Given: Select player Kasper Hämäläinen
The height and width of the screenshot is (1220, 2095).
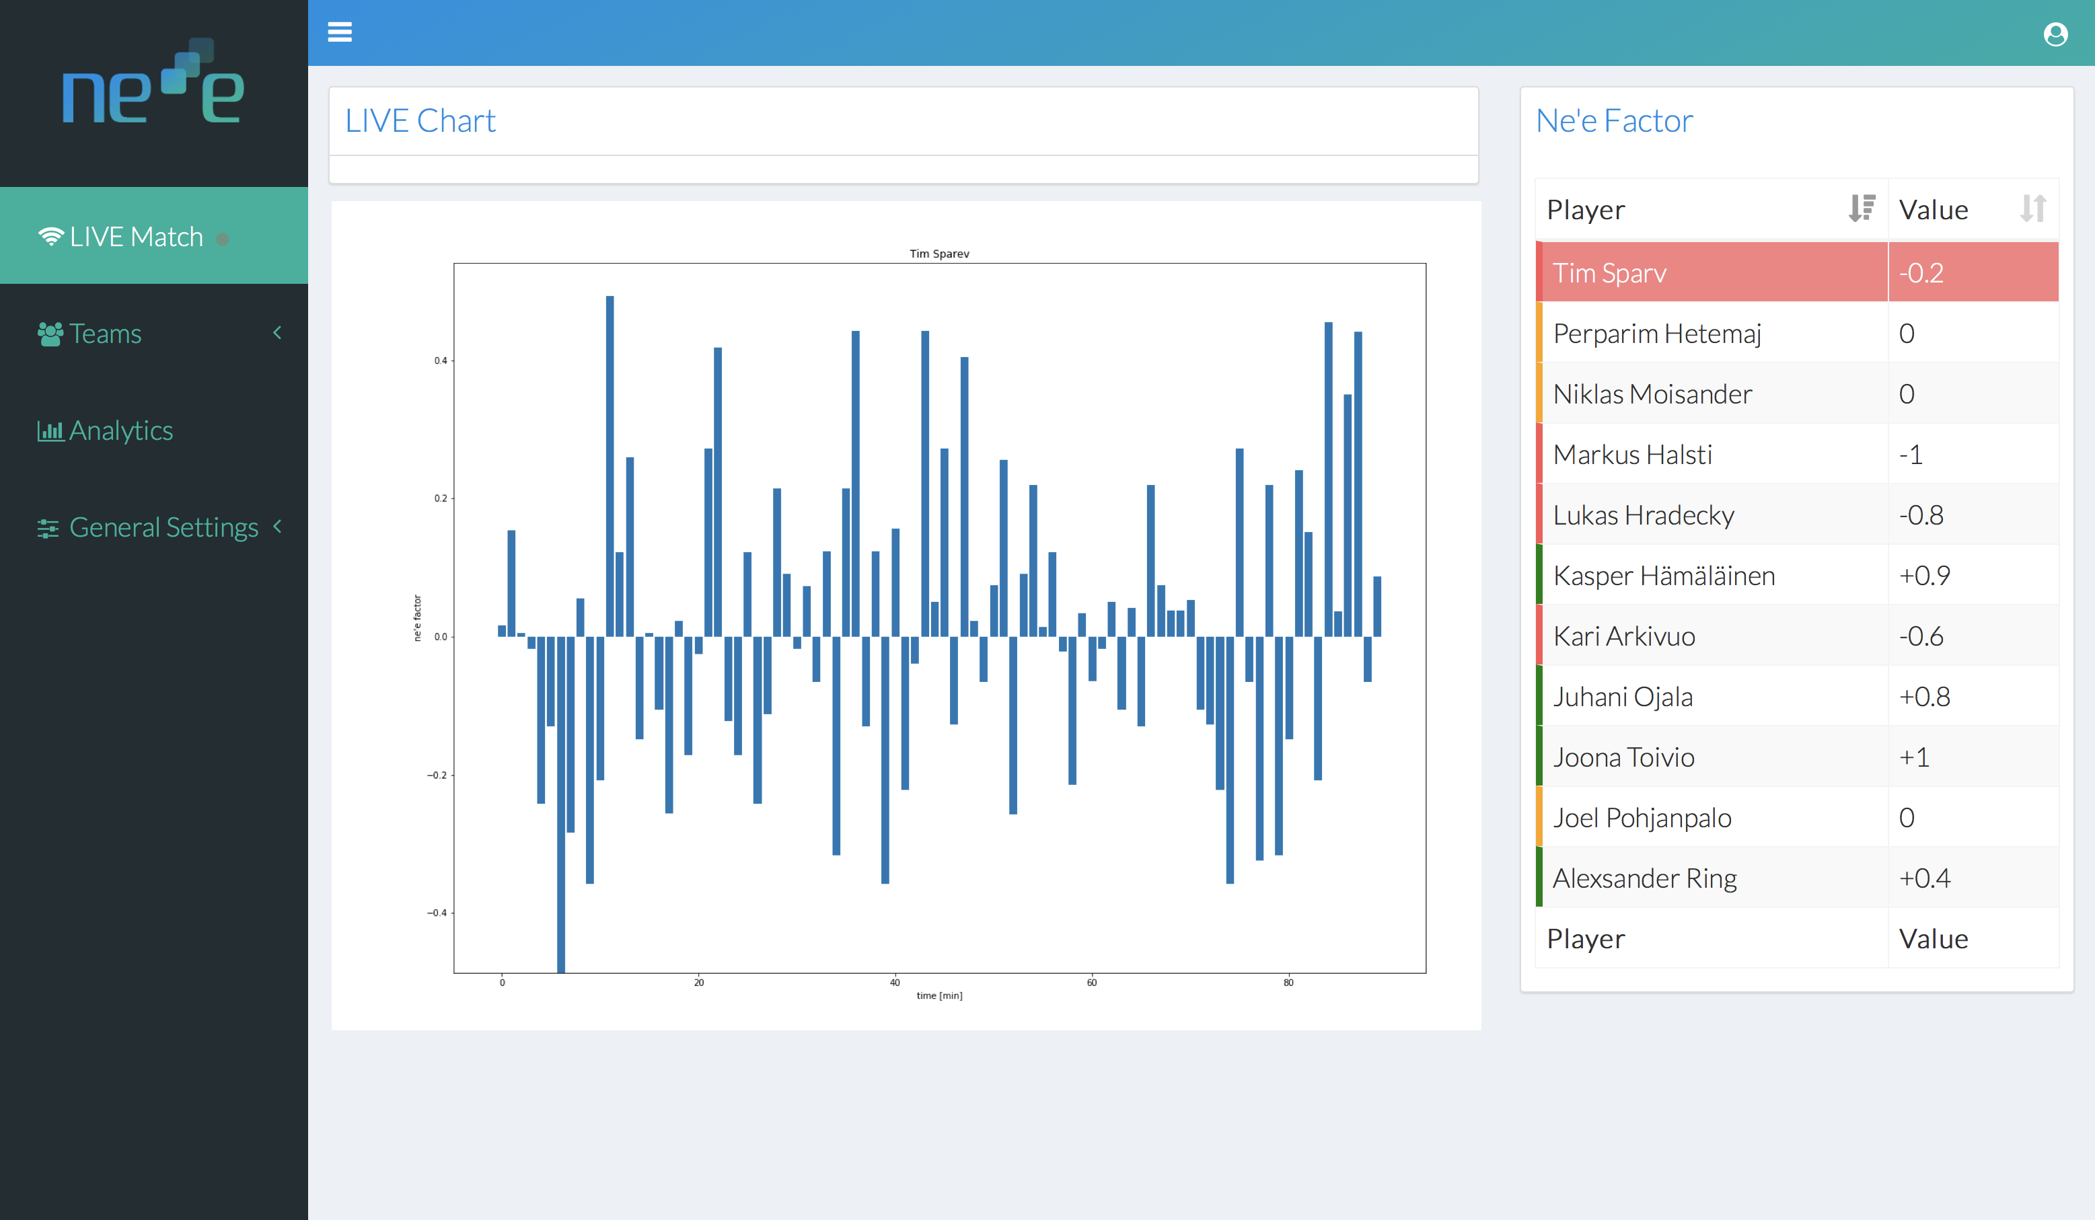Looking at the screenshot, I should click(1664, 575).
